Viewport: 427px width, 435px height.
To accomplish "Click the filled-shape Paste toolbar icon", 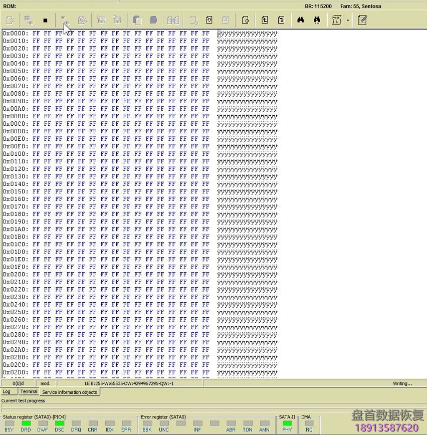I will click(x=153, y=20).
